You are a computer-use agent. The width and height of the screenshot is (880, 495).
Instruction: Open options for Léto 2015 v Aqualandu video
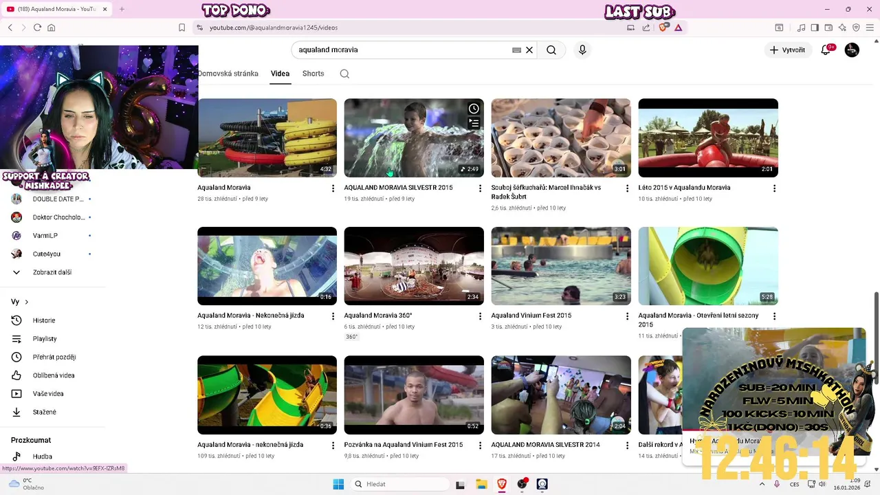point(774,188)
